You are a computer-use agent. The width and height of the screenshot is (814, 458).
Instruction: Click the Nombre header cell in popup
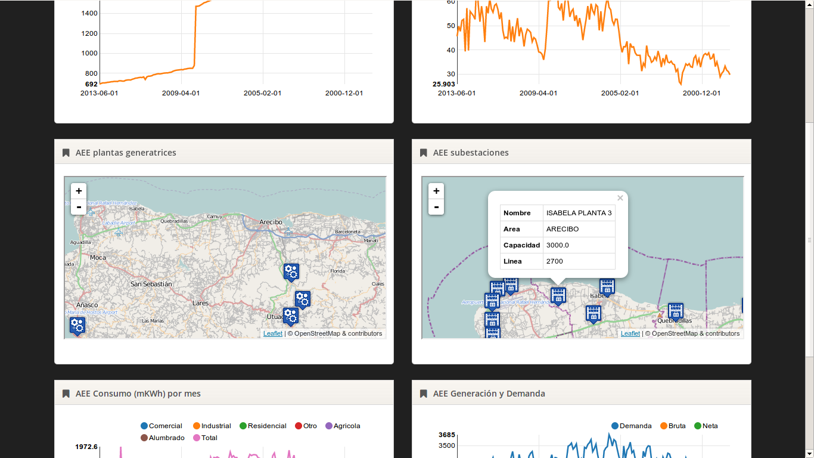(x=521, y=213)
